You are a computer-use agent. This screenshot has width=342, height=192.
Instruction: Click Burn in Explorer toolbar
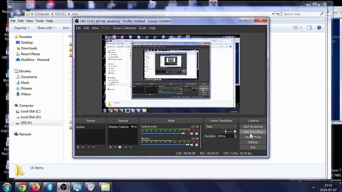(66, 28)
